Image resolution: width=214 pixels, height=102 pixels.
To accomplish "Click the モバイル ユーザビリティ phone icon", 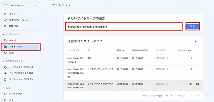I will click(5, 80).
